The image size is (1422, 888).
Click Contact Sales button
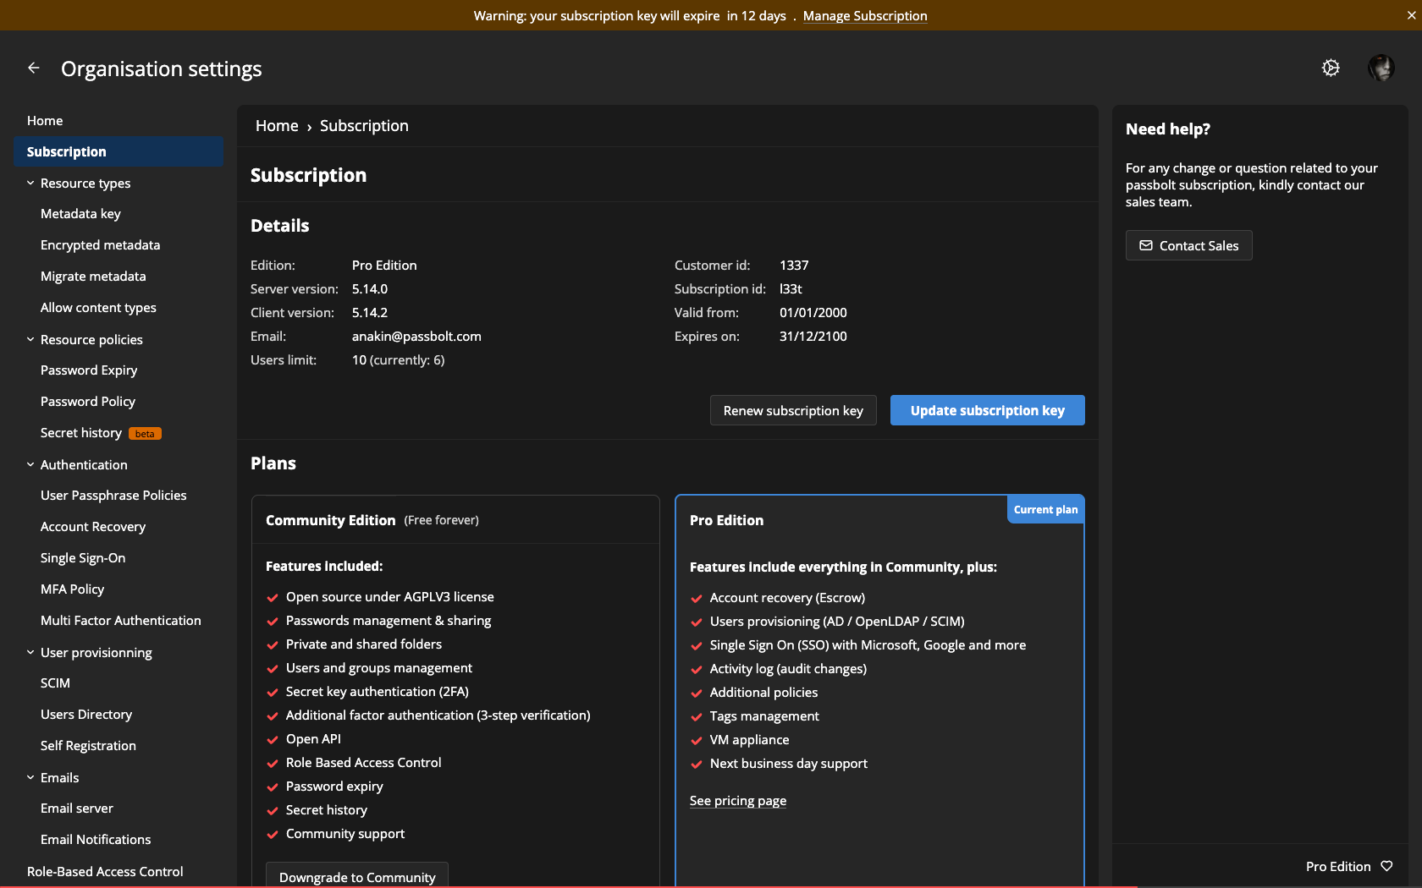[x=1188, y=245]
